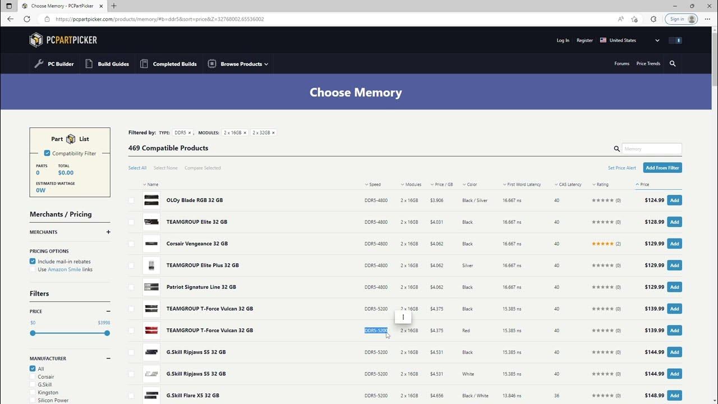
Task: Toggle the Compatibility Filter checkbox
Action: pos(47,153)
